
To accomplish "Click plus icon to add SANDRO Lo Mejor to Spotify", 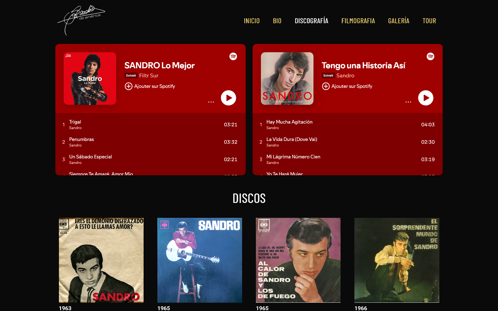I will (x=128, y=86).
